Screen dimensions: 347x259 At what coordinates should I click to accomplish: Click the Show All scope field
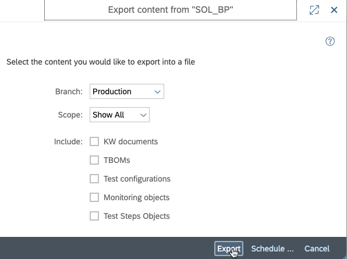(x=119, y=115)
